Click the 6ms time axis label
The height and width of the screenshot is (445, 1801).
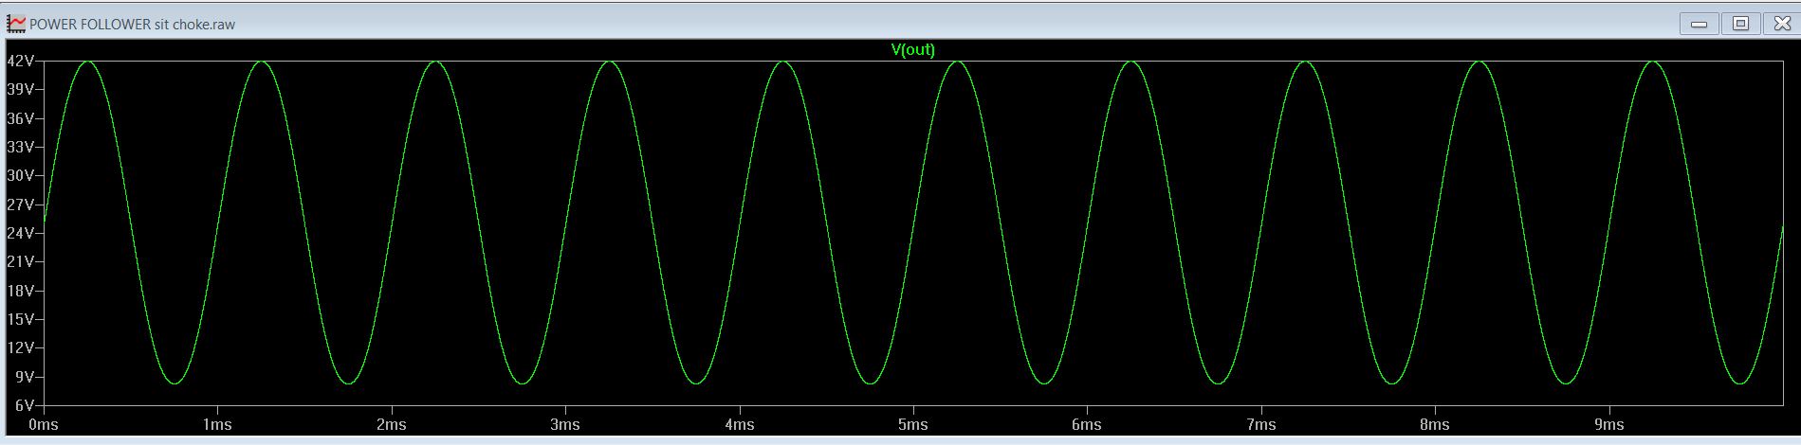click(x=1087, y=425)
